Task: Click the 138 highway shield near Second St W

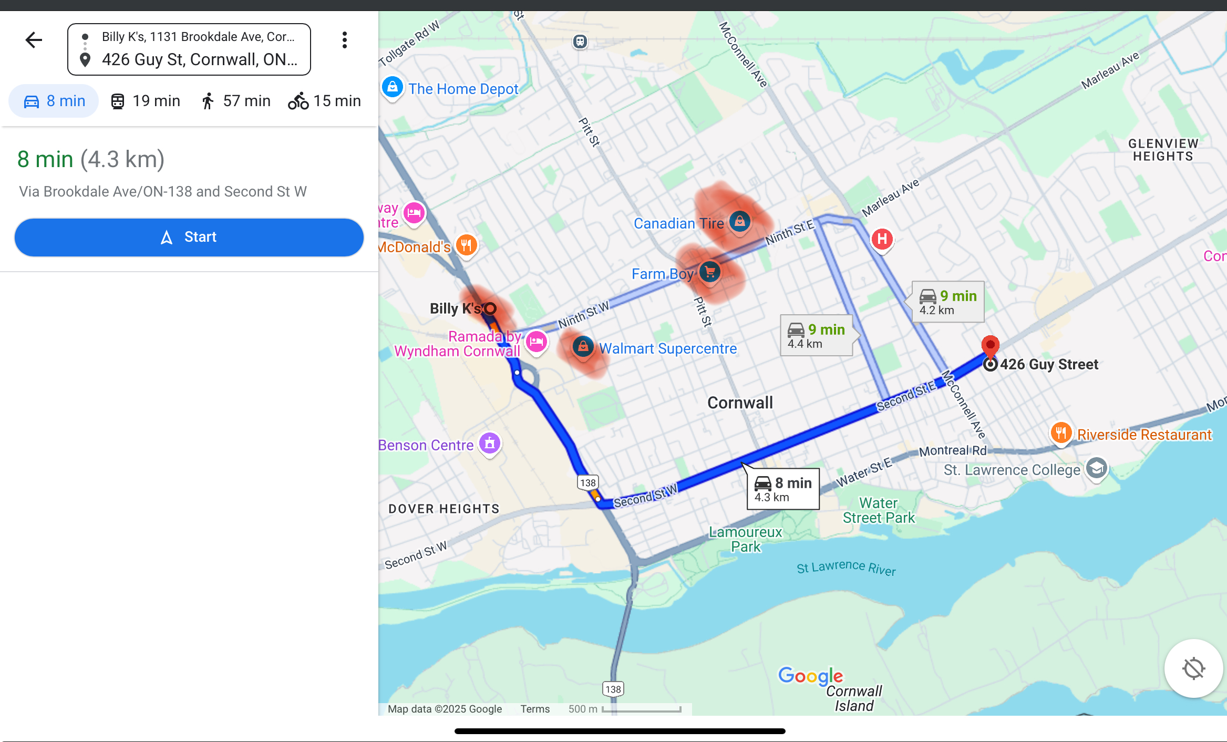Action: pyautogui.click(x=588, y=482)
